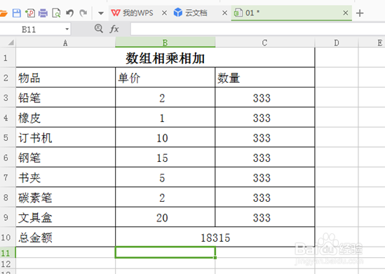Close the 云文档 tab
Viewport: 385px width, 274px height.
pos(224,13)
